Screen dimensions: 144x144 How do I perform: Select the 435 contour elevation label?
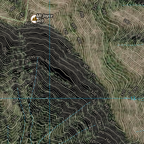[x=22, y=15]
